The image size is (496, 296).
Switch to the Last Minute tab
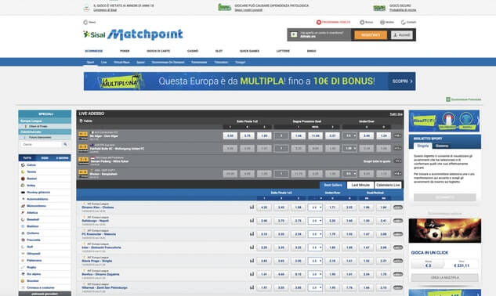point(360,185)
